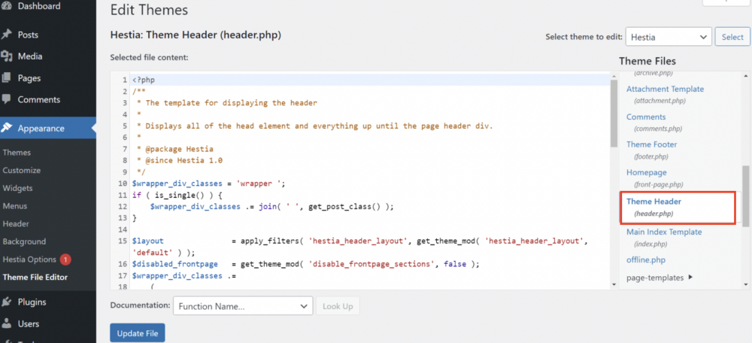Open the Customize submenu item

[x=22, y=170]
